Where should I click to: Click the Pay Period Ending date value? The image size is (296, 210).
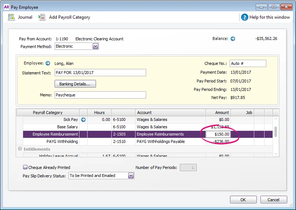(x=241, y=89)
